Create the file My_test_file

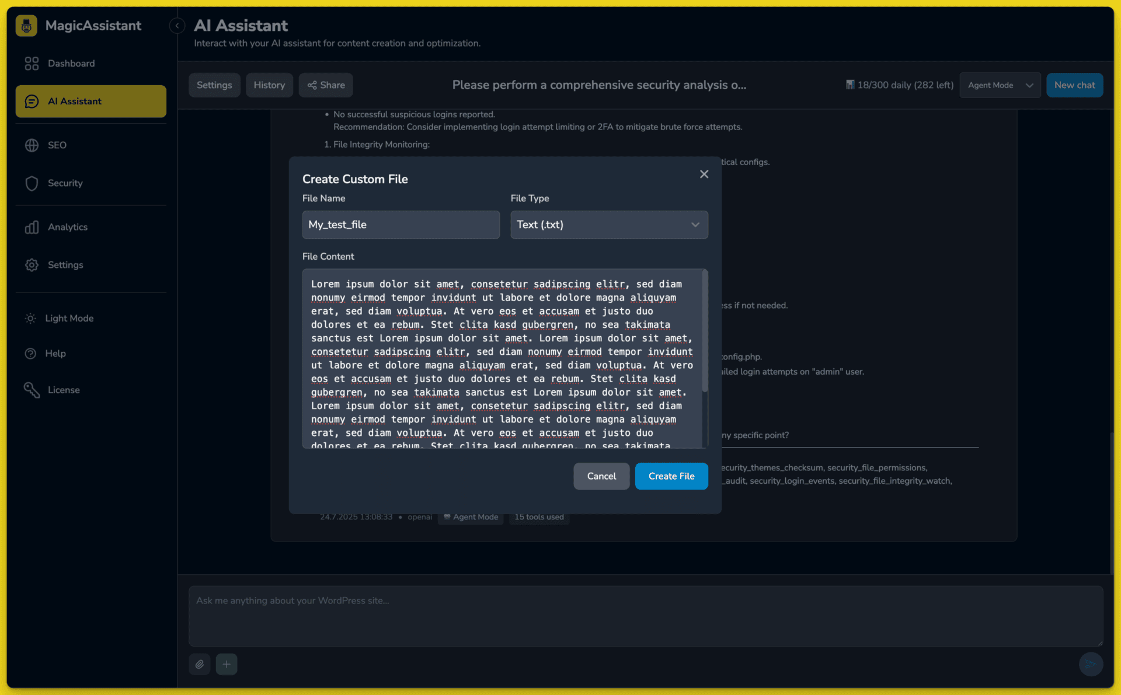click(671, 476)
